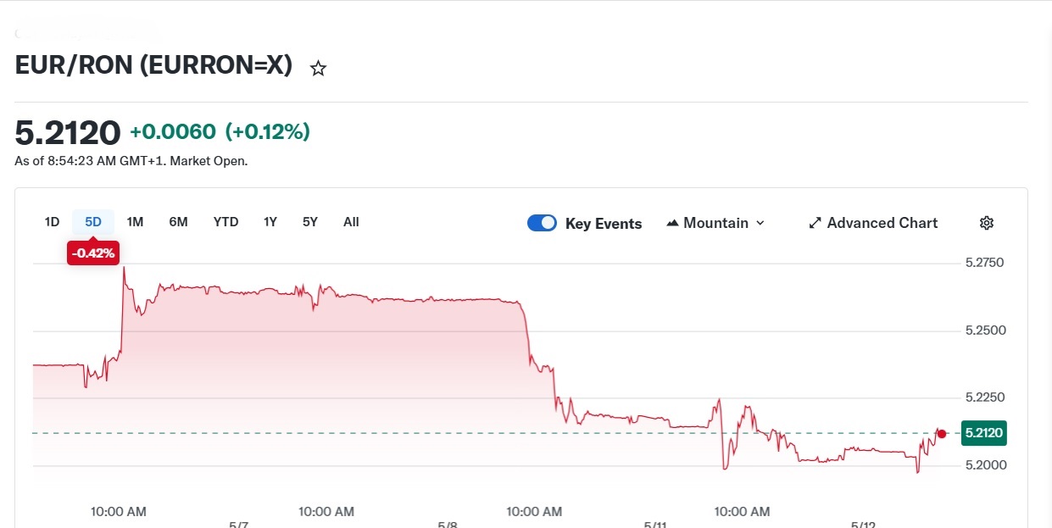
Task: Choose the 1Y time range
Action: point(270,222)
